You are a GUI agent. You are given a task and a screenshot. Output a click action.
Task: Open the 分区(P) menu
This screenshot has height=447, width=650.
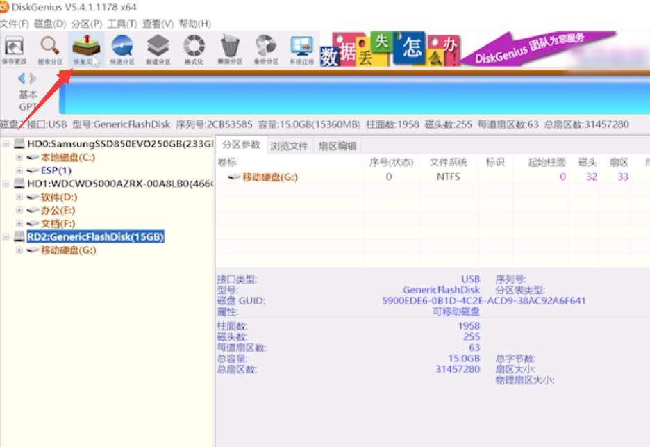[x=87, y=24]
